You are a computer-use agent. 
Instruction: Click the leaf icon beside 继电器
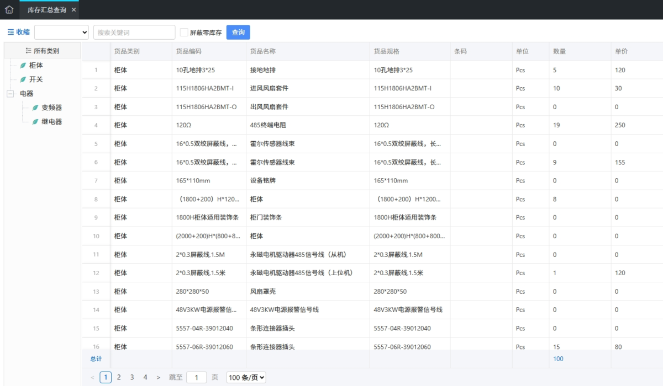(x=35, y=122)
